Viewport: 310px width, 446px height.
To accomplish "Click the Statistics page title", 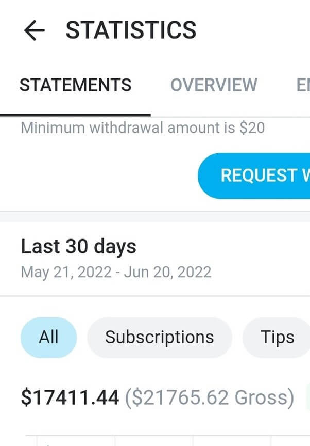I will point(131,30).
